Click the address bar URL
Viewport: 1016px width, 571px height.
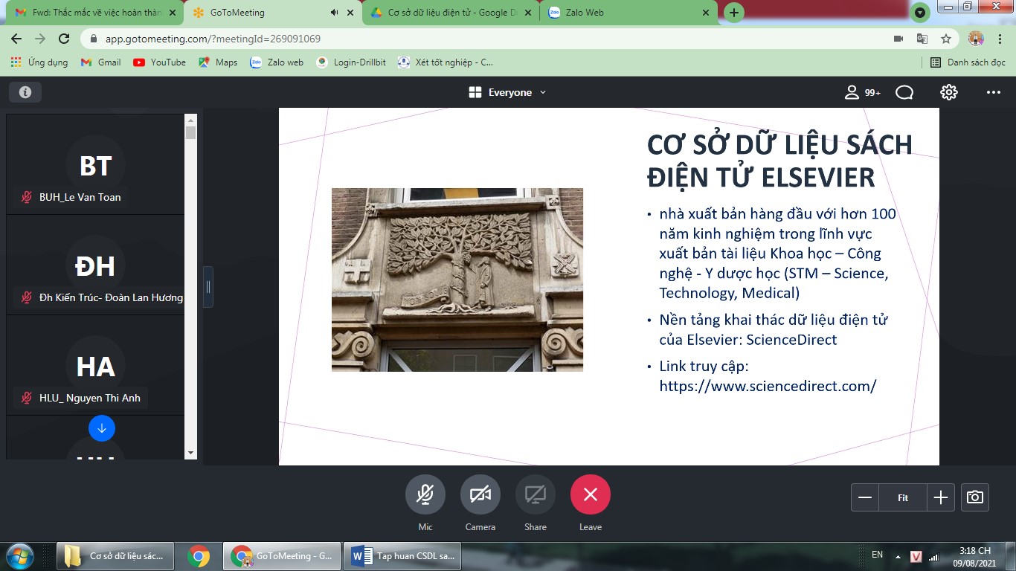click(212, 39)
